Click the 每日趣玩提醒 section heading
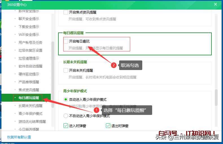The height and width of the screenshot is (144, 223). [x=73, y=33]
